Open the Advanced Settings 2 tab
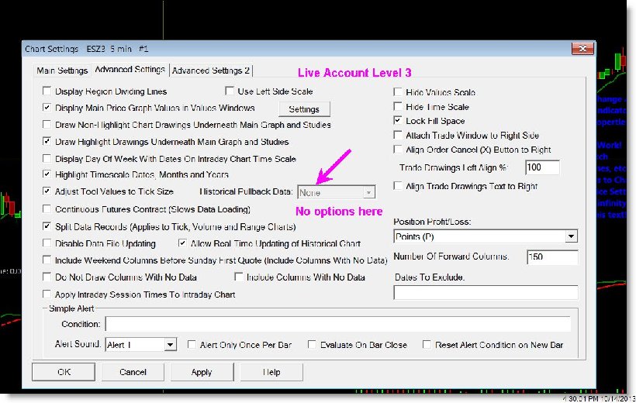The width and height of the screenshot is (636, 403). tap(211, 71)
